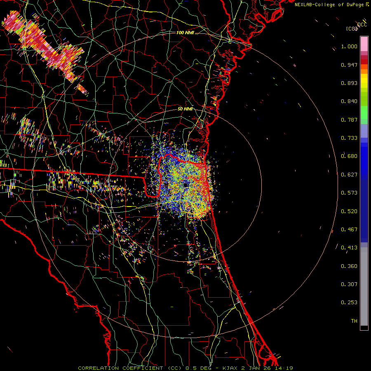This screenshot has width=371, height=371.
Task: Click the 1.000 legend value
Action: [x=349, y=46]
